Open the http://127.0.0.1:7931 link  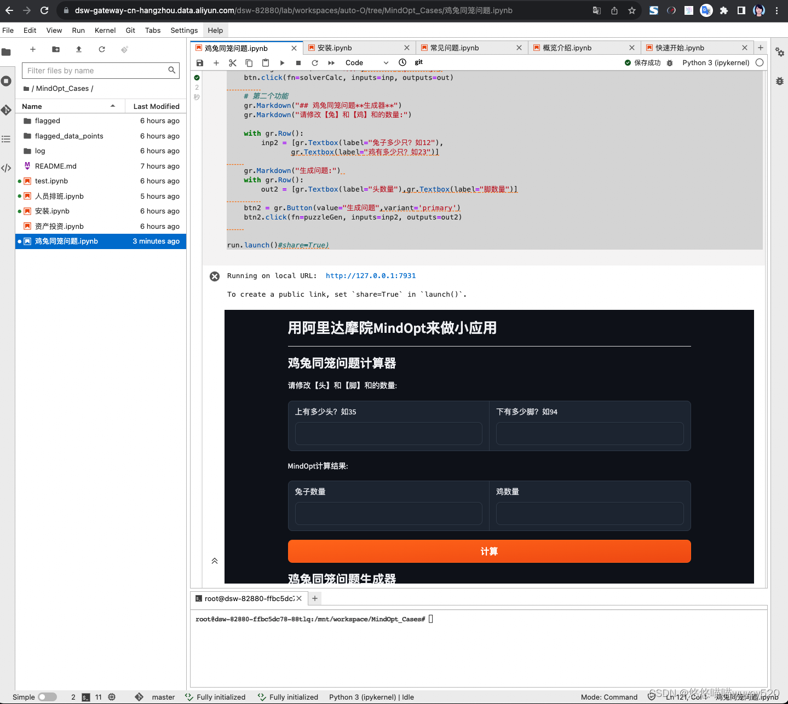pos(371,276)
